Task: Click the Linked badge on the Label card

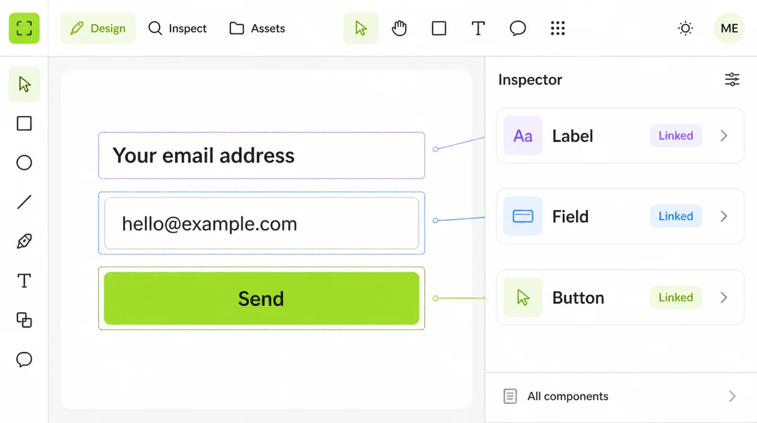Action: click(676, 136)
